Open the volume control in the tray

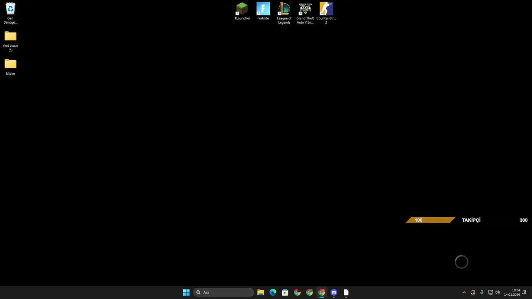(x=498, y=292)
